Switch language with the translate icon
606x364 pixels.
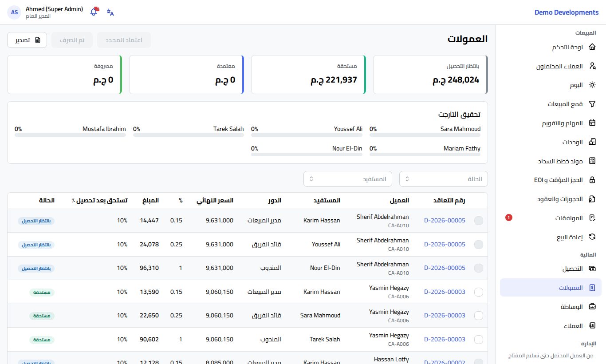coord(110,12)
